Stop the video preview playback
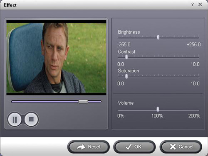 click(x=31, y=119)
